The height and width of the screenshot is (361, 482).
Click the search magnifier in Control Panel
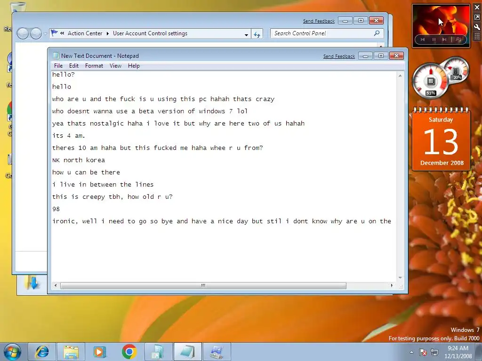point(377,33)
